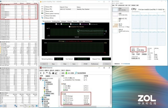Screen dimensions: 168x108
Task: Click the Preferences button
Action: coord(94,64)
